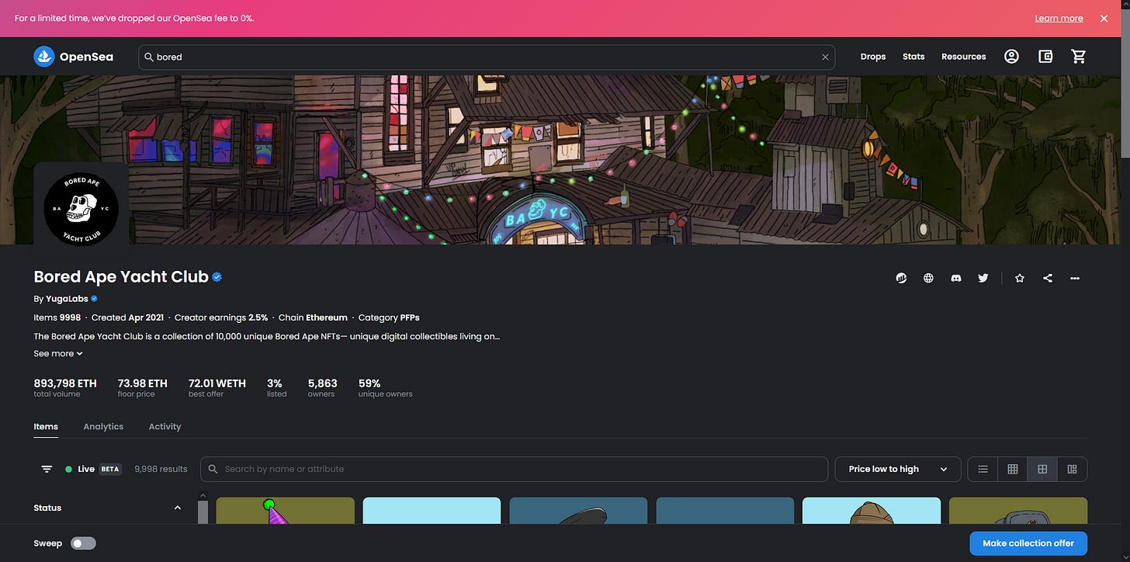This screenshot has width=1130, height=562.
Task: Click the OpenSea wordmark
Action: tap(86, 57)
